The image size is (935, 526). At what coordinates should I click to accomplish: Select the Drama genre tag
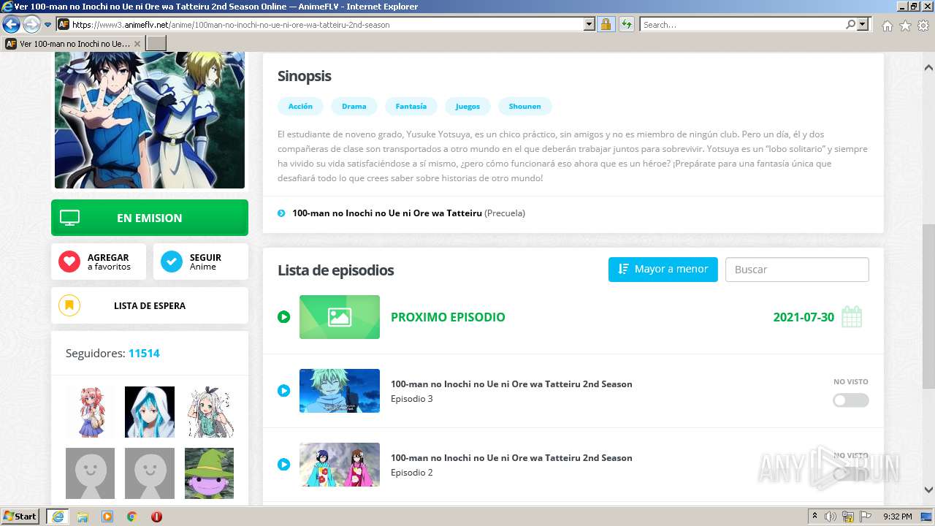point(354,107)
